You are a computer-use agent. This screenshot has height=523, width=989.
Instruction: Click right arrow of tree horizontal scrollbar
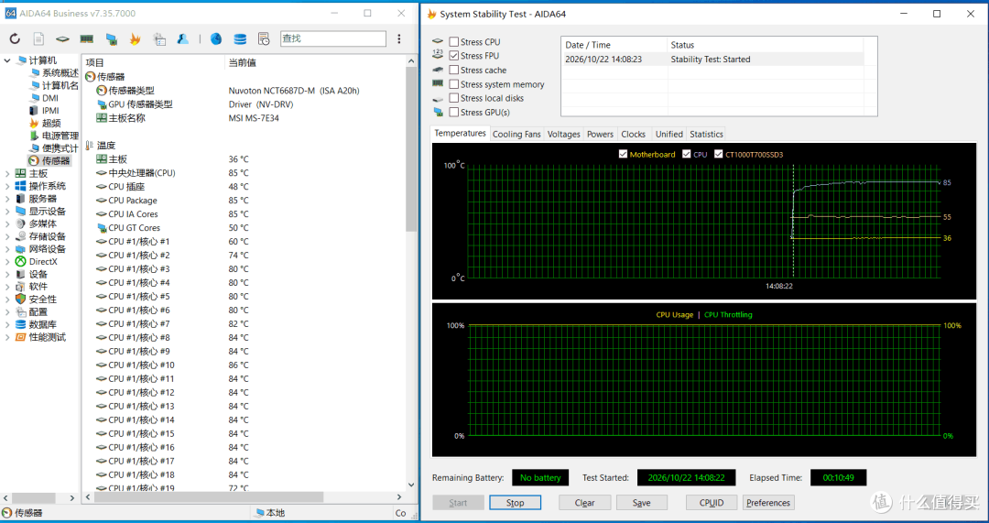tap(72, 497)
